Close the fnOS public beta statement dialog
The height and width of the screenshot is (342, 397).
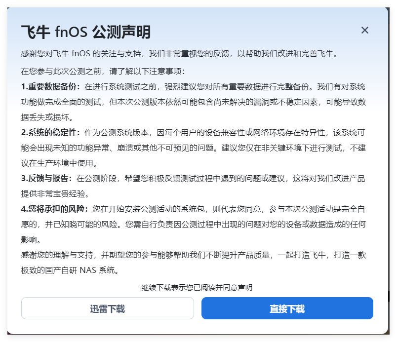click(x=365, y=30)
